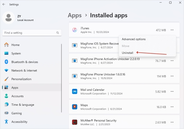Click the Home house icon

tap(6, 45)
